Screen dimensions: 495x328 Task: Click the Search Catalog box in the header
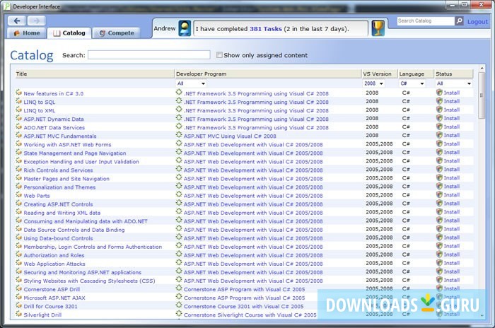426,20
